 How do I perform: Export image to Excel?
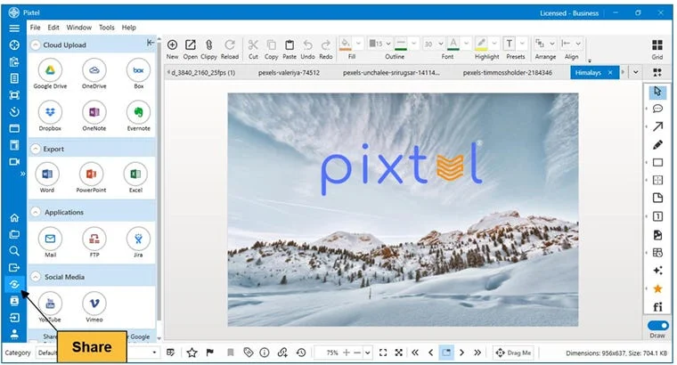135,174
